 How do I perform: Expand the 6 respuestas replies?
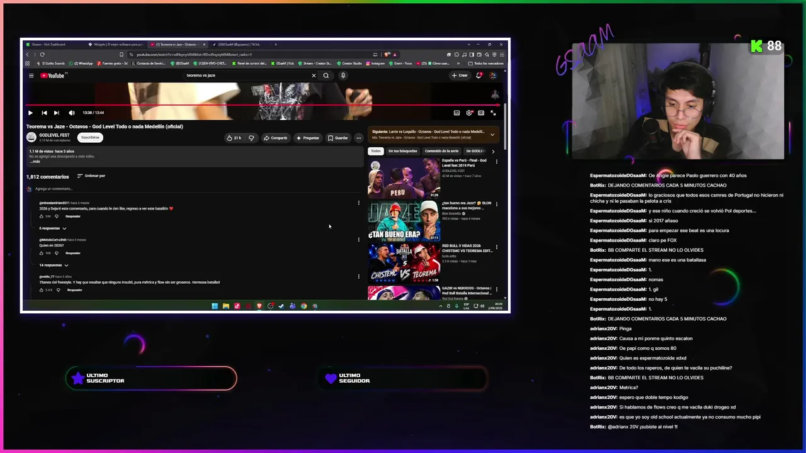tap(53, 228)
